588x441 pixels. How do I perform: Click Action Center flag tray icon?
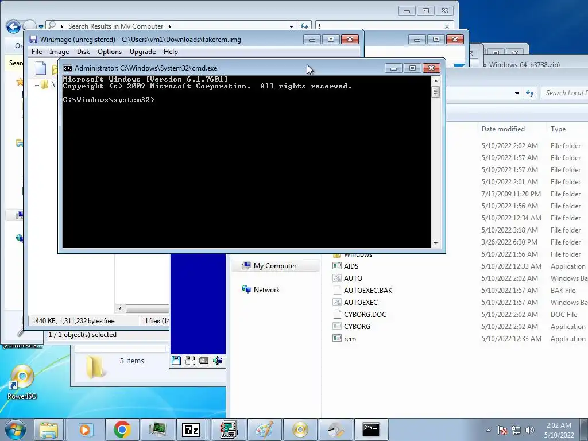[502, 430]
